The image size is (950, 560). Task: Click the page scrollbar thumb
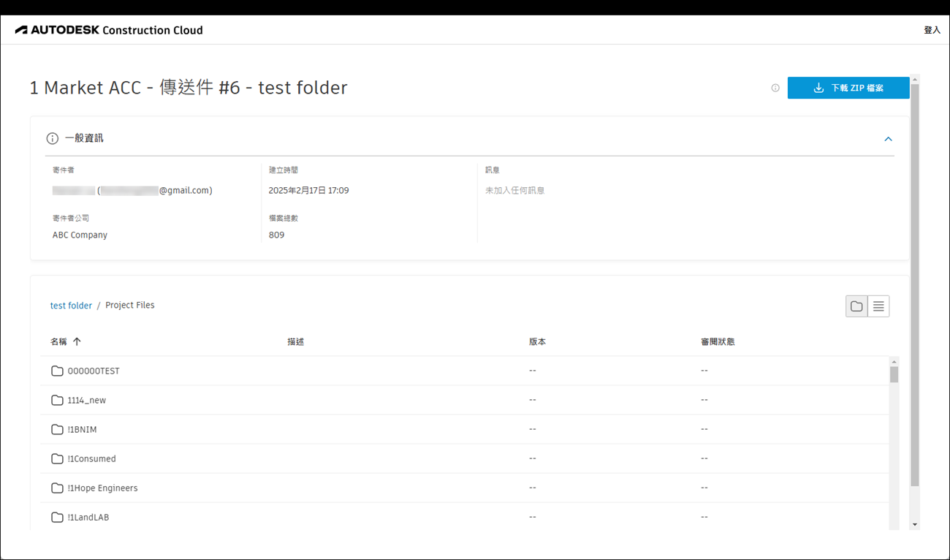pos(915,285)
